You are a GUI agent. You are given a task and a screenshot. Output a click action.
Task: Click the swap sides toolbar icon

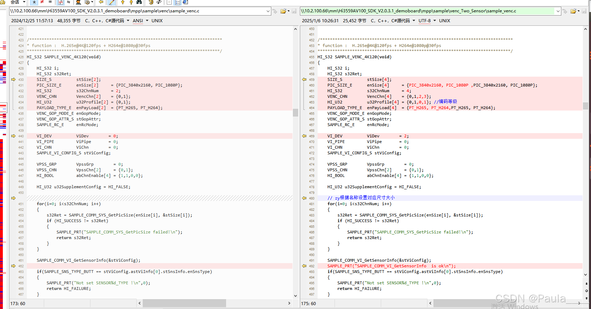[x=151, y=2]
